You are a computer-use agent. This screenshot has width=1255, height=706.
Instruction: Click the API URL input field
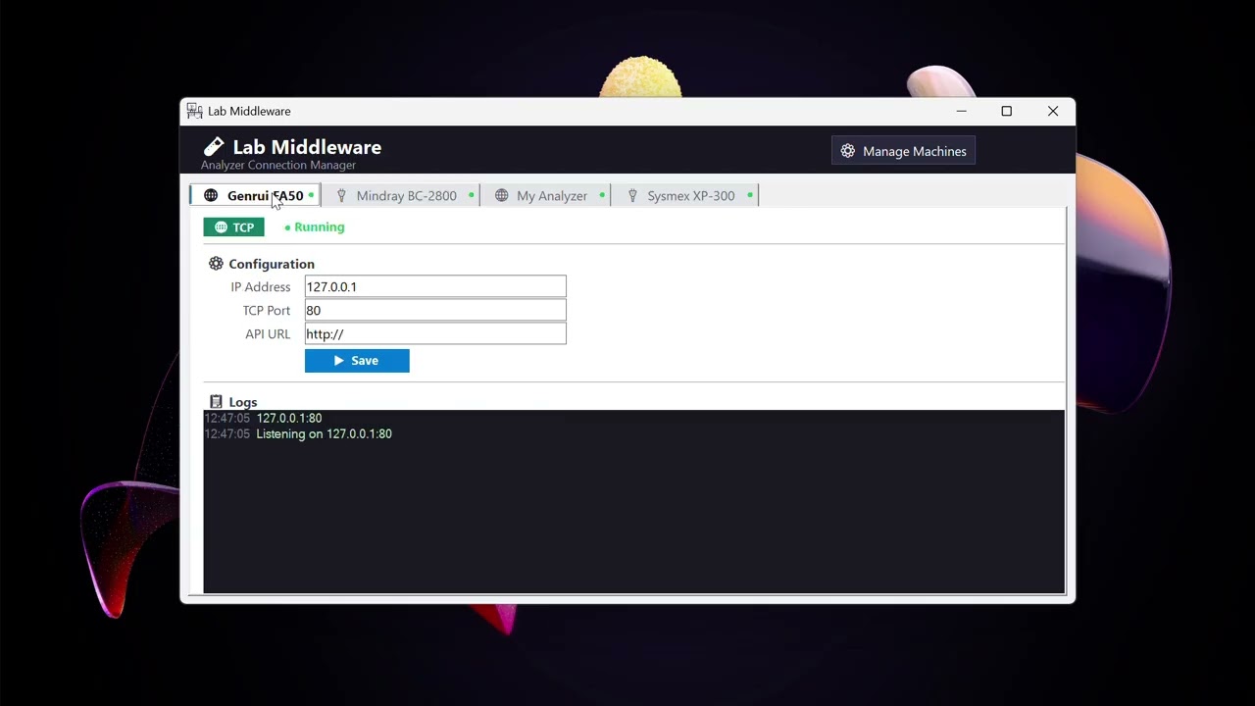[435, 333]
